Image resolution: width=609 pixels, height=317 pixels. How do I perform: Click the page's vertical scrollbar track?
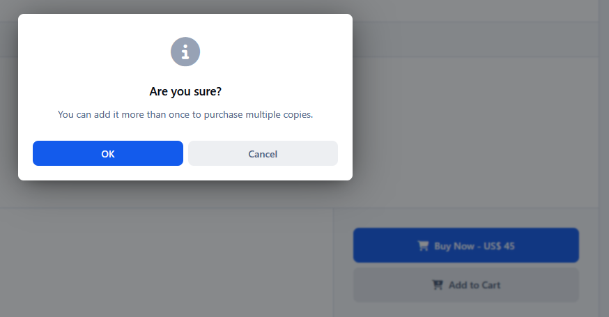603,159
